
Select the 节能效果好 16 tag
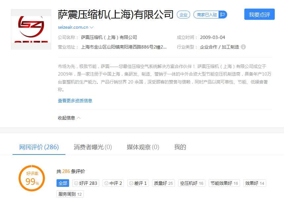click(x=224, y=183)
